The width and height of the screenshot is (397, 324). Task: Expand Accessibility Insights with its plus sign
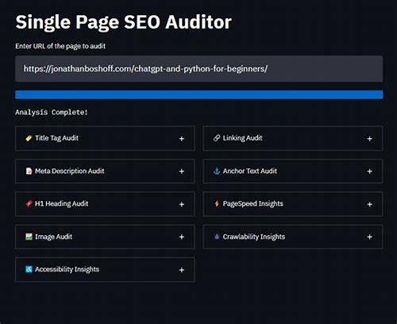tap(182, 270)
